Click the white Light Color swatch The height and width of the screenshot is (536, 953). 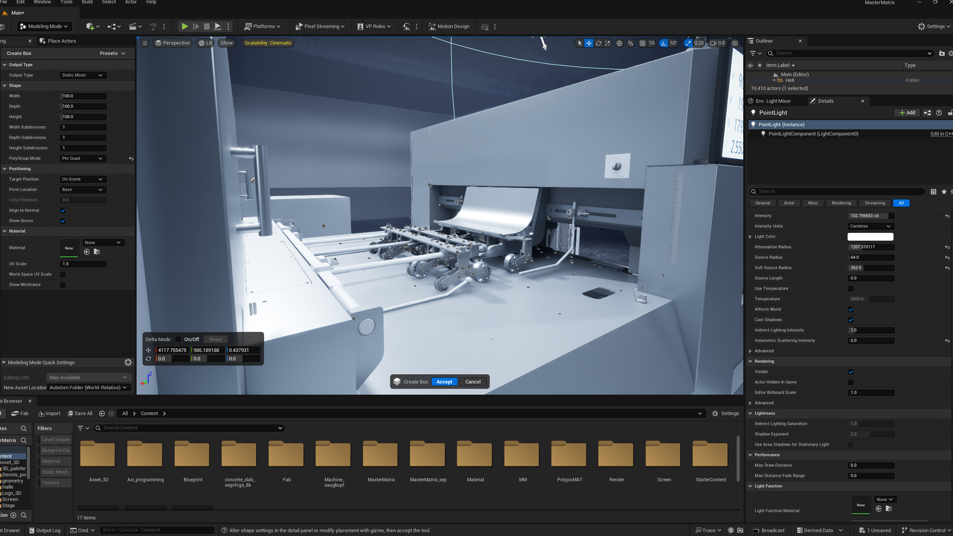[870, 237]
